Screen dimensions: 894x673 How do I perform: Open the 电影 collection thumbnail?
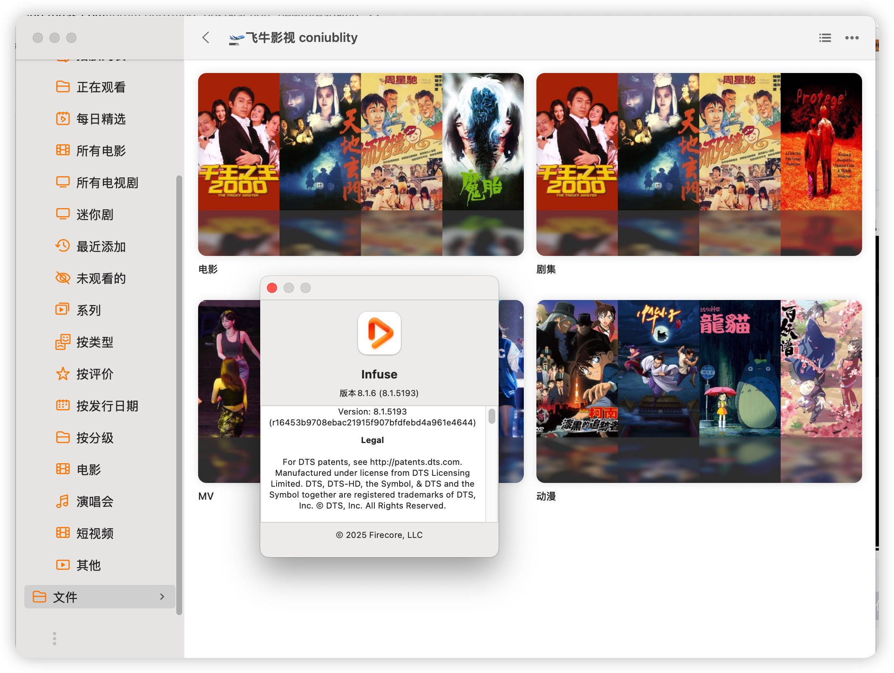361,164
